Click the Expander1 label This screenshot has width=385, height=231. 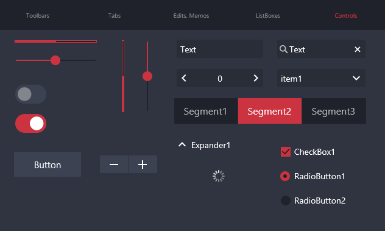pyautogui.click(x=211, y=145)
